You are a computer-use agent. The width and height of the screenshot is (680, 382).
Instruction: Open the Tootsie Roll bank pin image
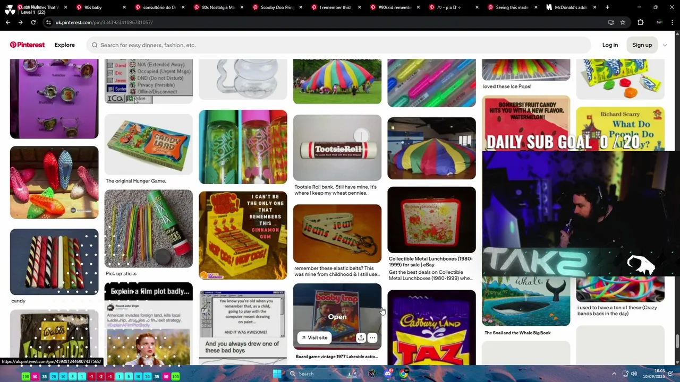click(337, 147)
